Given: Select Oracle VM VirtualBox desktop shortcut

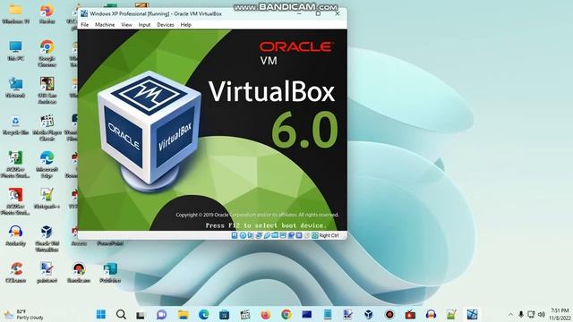Looking at the screenshot, I should click(47, 239).
